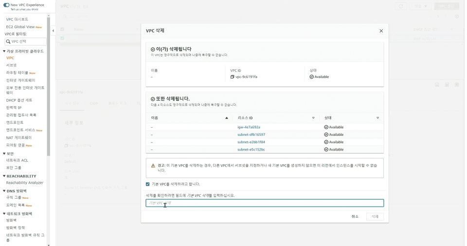Click the search magnifier icon in VPC filter
The width and height of the screenshot is (467, 246).
click(8, 41)
